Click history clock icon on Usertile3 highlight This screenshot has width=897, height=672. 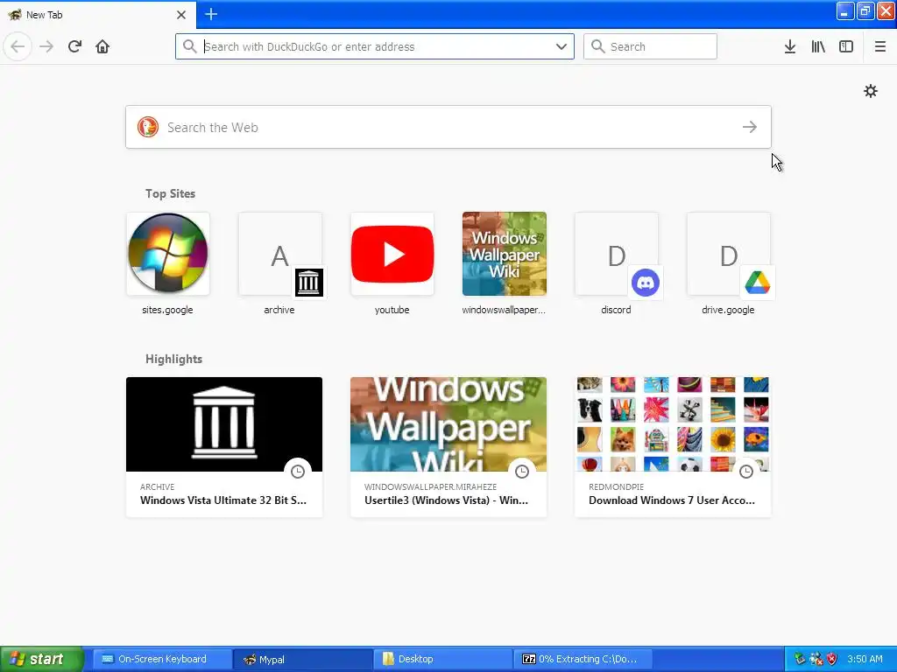[522, 472]
